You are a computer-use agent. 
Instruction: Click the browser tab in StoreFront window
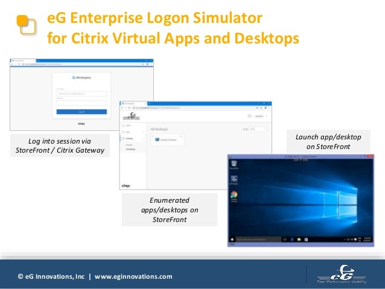pyautogui.click(x=134, y=103)
